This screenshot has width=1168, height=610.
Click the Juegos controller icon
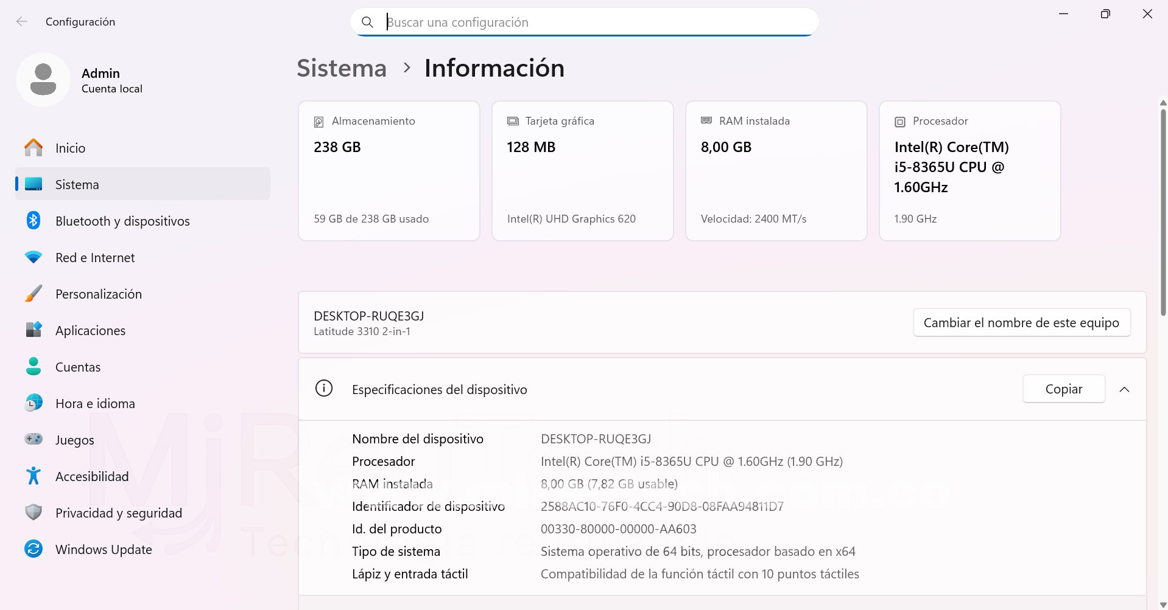33,438
